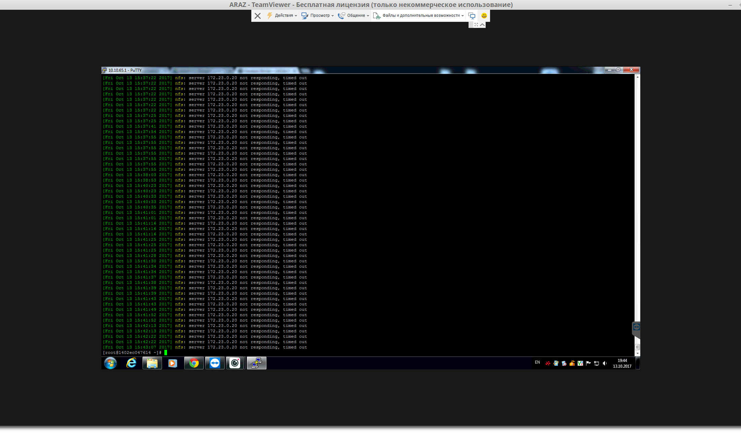The width and height of the screenshot is (741, 435).
Task: Click the orange folder tray icon
Action: pos(572,363)
